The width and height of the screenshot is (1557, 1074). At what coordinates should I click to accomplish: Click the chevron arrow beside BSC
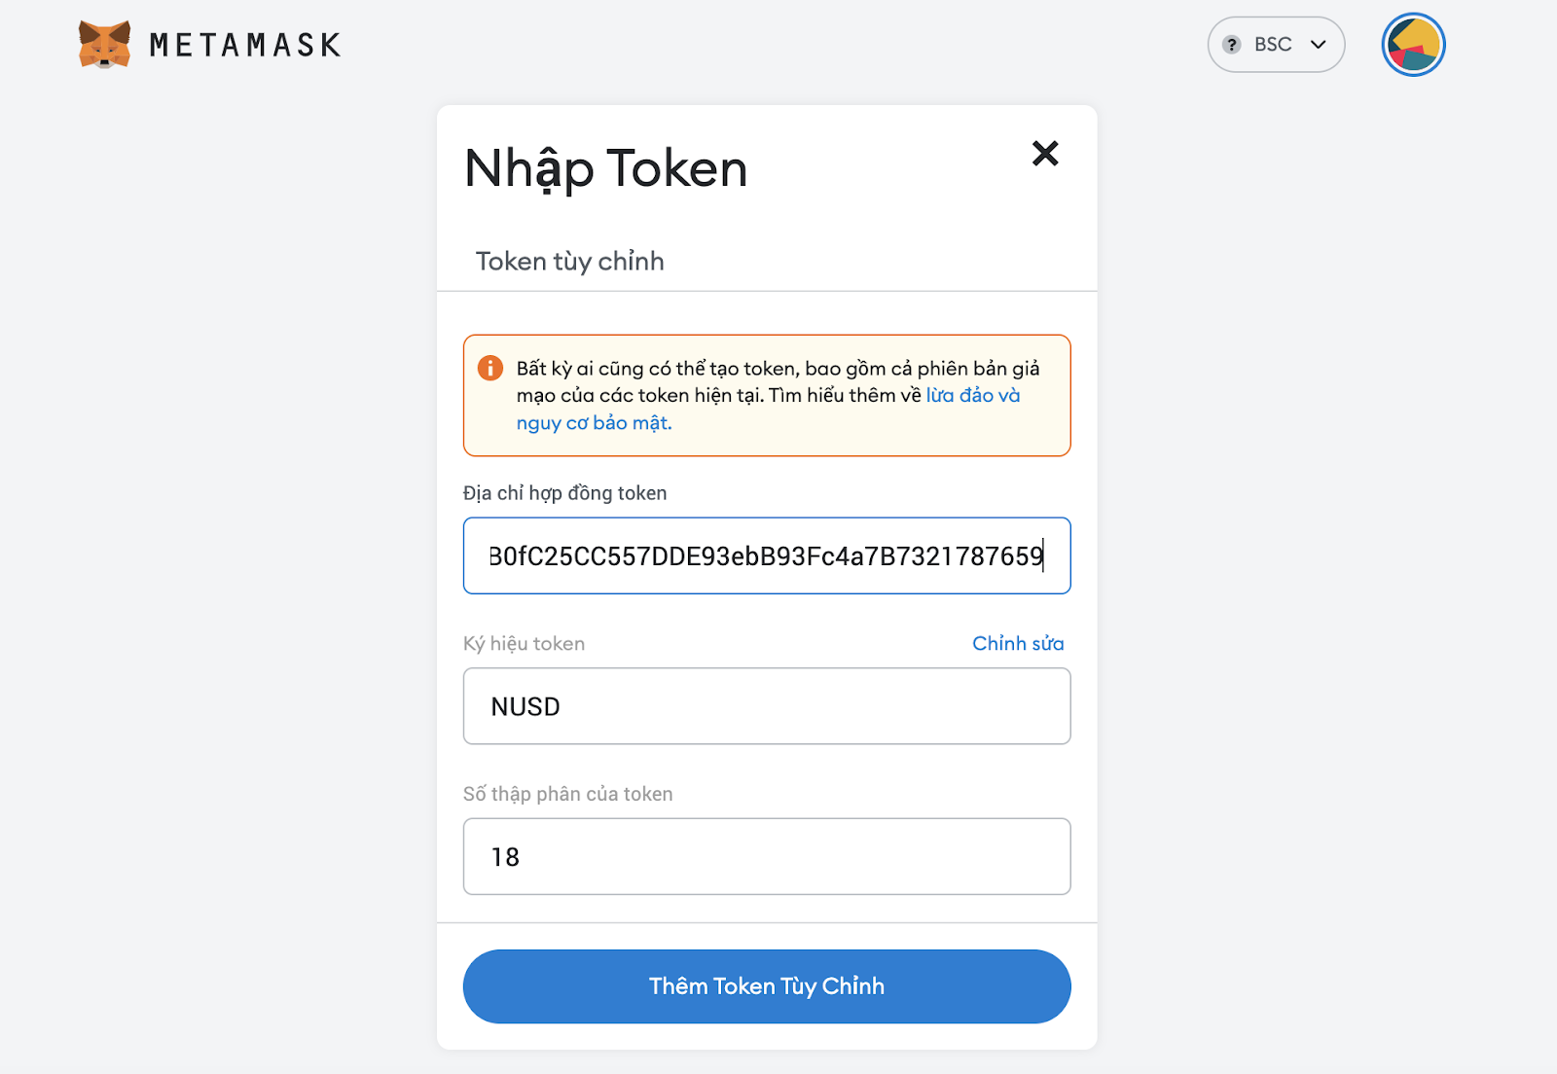point(1319,45)
